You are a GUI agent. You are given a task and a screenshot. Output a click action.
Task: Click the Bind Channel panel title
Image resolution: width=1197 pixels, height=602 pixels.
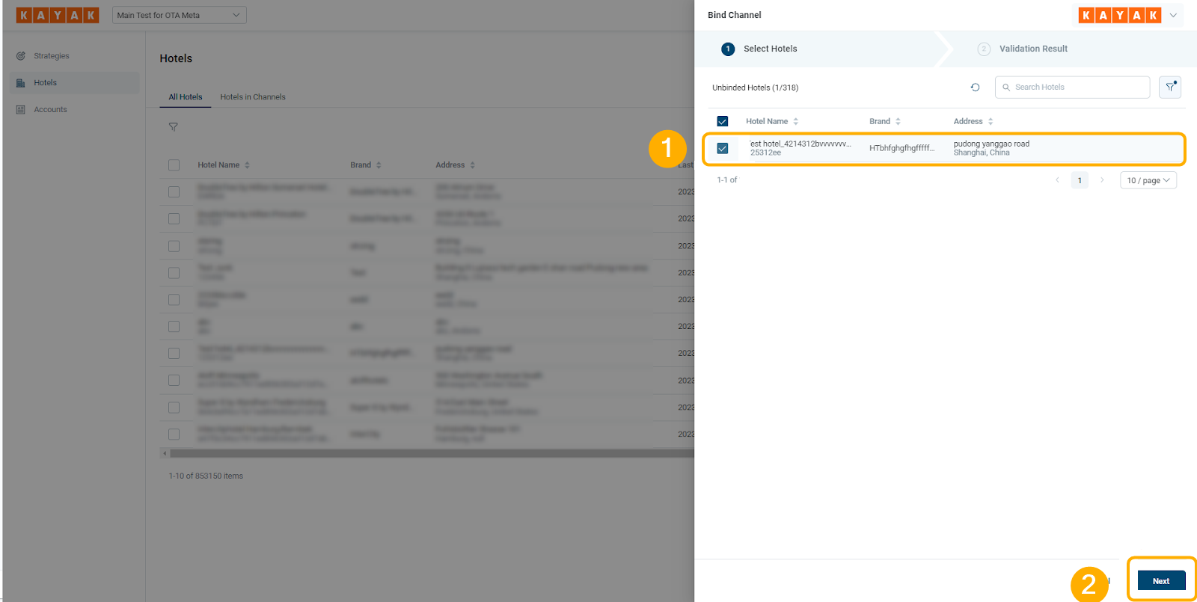[x=735, y=15]
